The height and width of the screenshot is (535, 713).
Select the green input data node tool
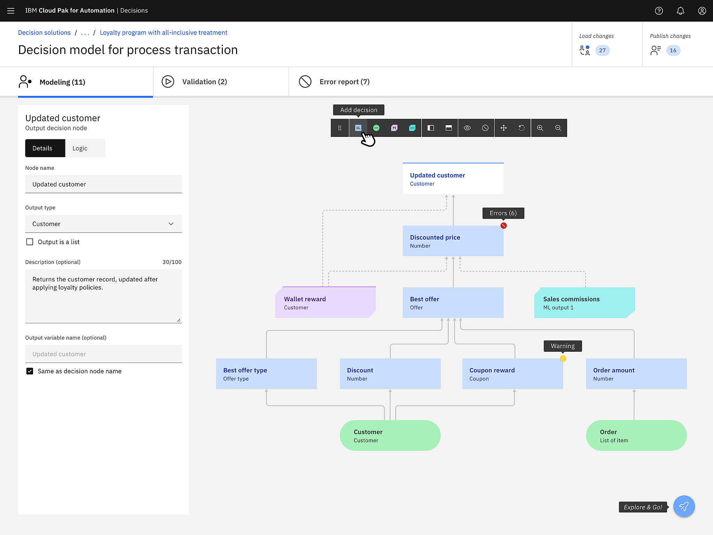pos(376,128)
